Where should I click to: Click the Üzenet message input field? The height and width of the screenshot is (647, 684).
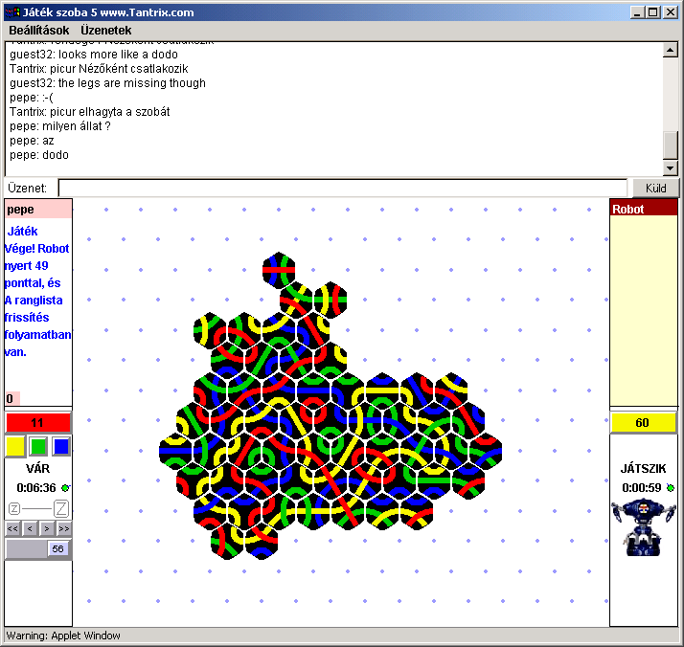(342, 188)
